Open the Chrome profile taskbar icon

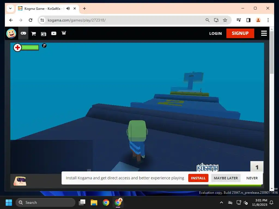[118, 202]
